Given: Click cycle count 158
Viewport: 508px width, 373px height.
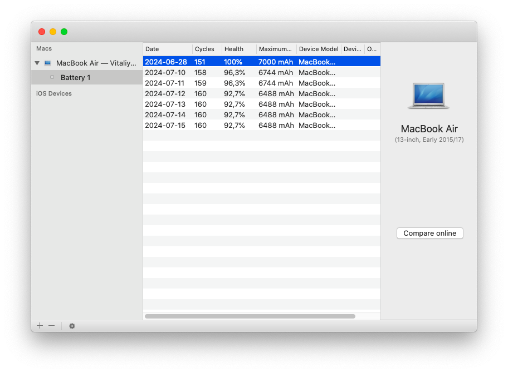Looking at the screenshot, I should click(x=201, y=72).
